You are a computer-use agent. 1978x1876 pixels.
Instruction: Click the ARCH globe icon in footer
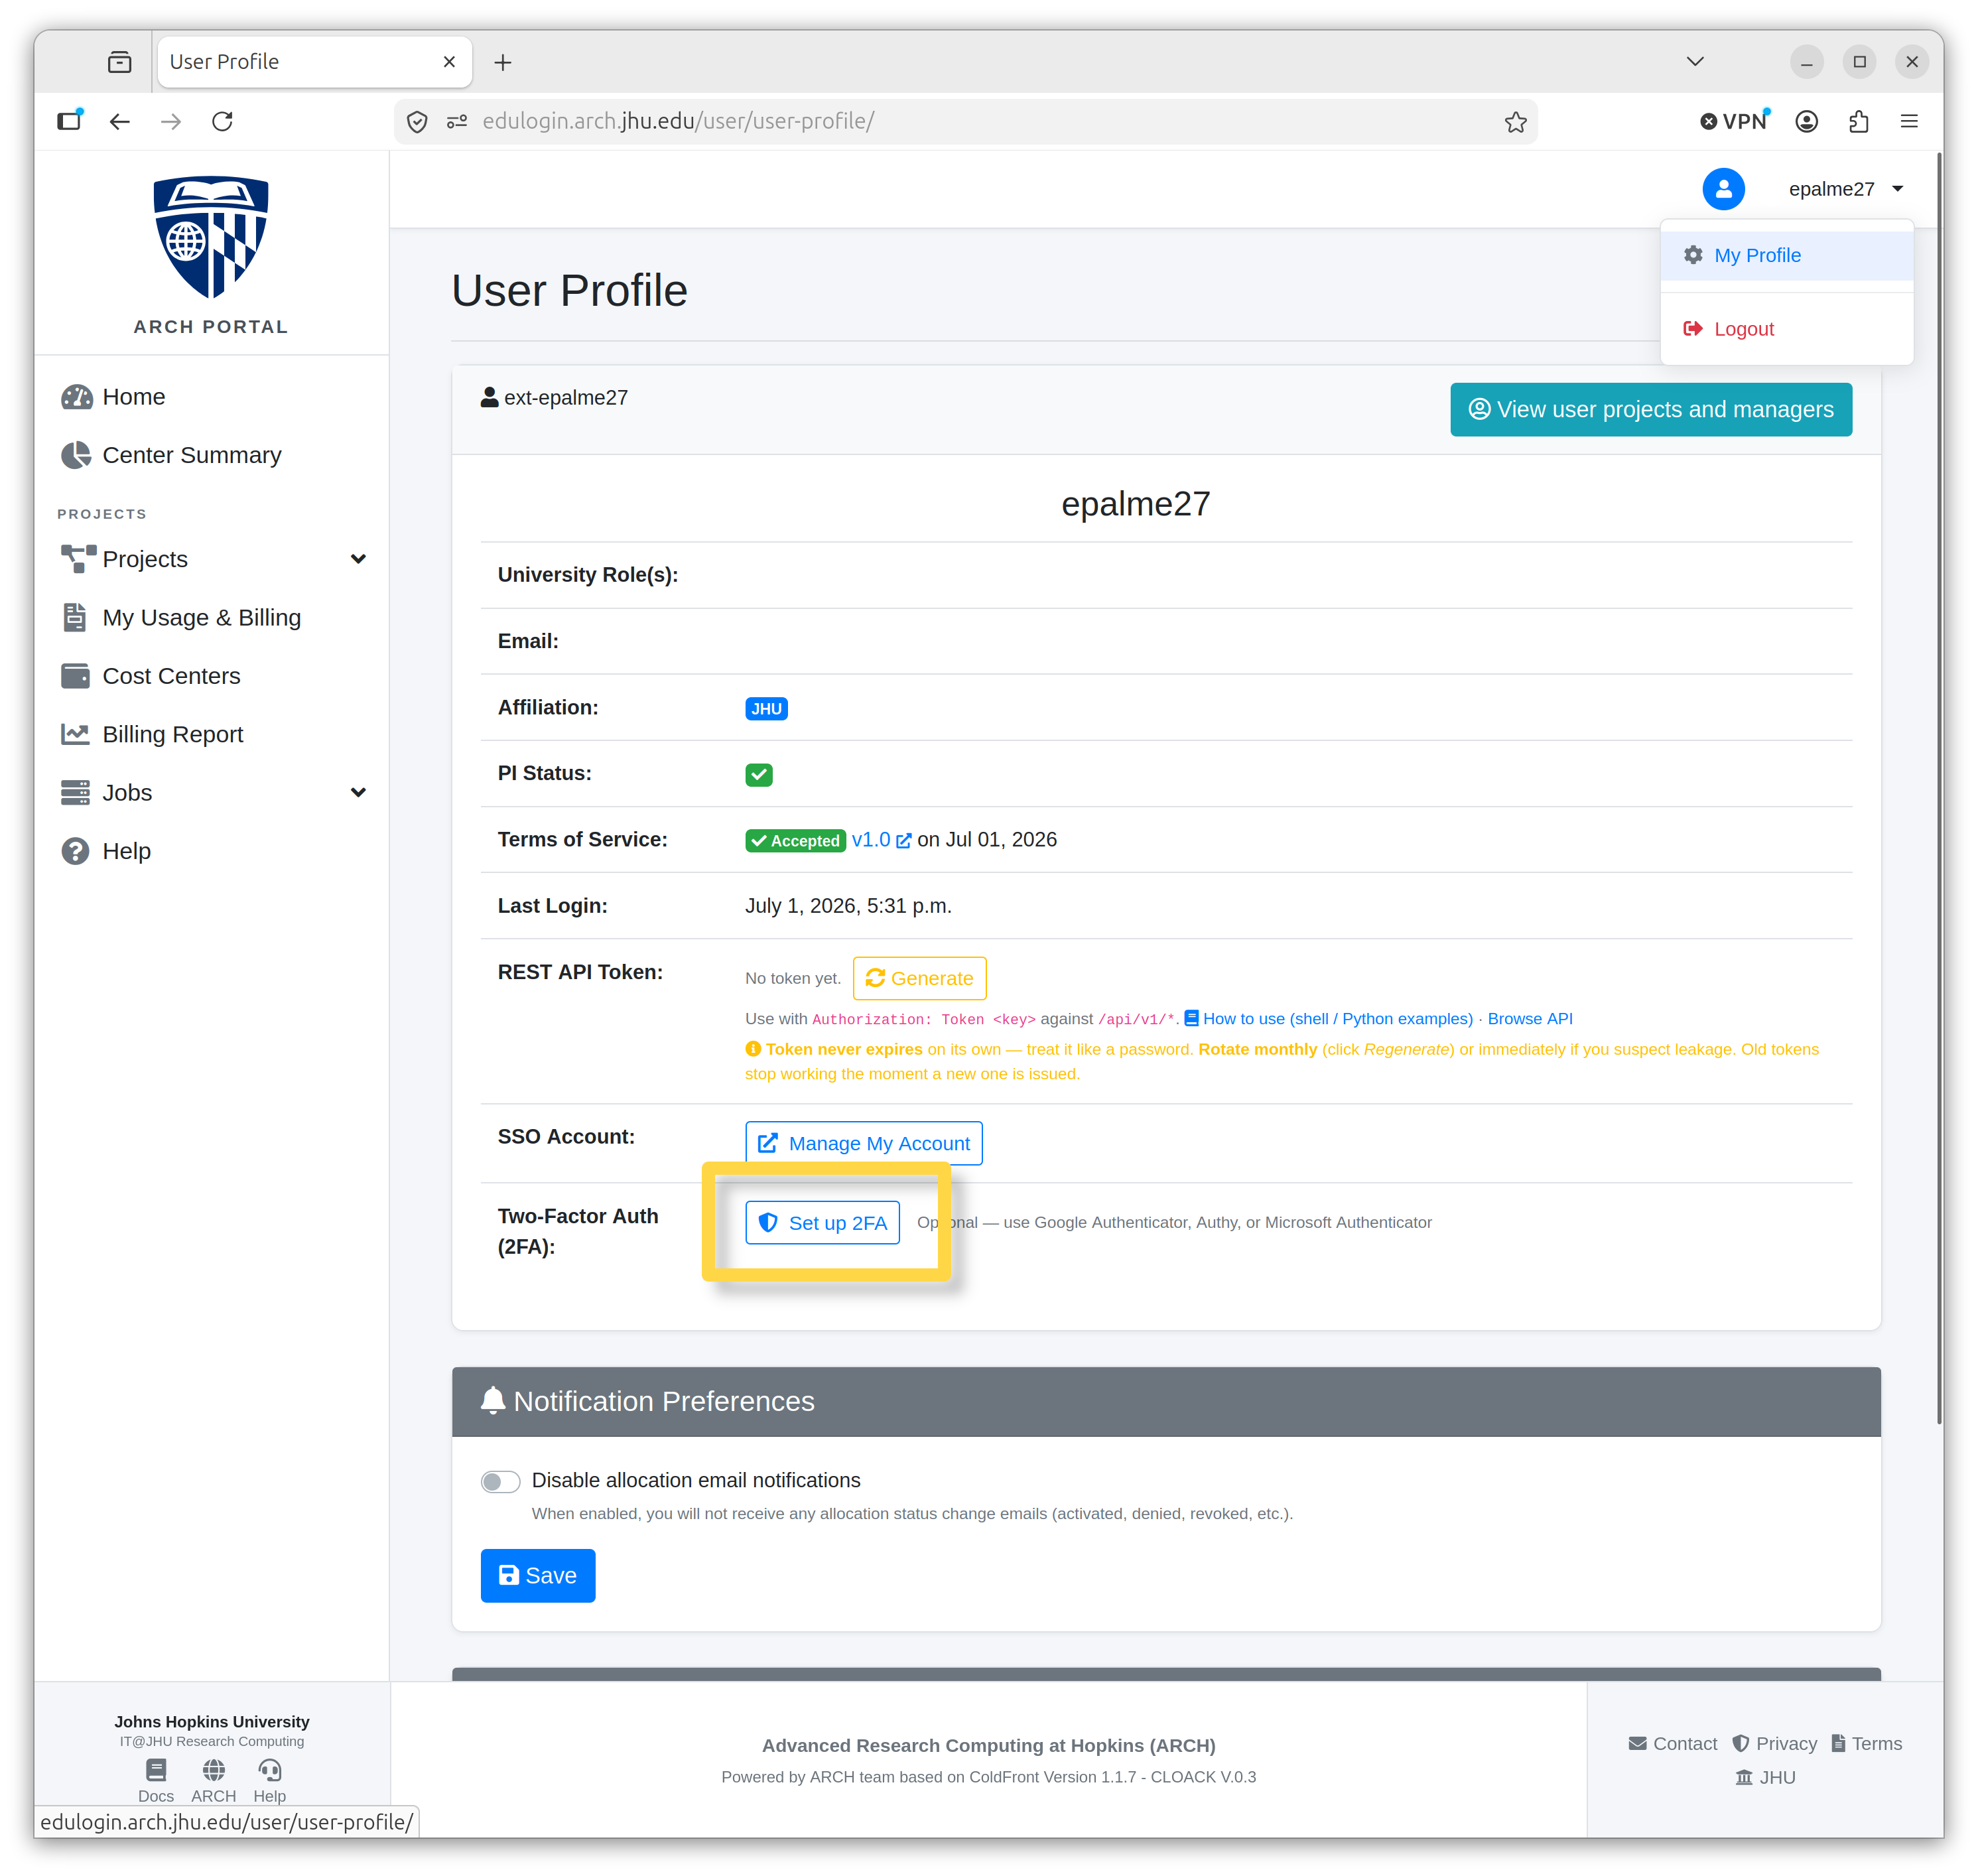pos(213,1770)
